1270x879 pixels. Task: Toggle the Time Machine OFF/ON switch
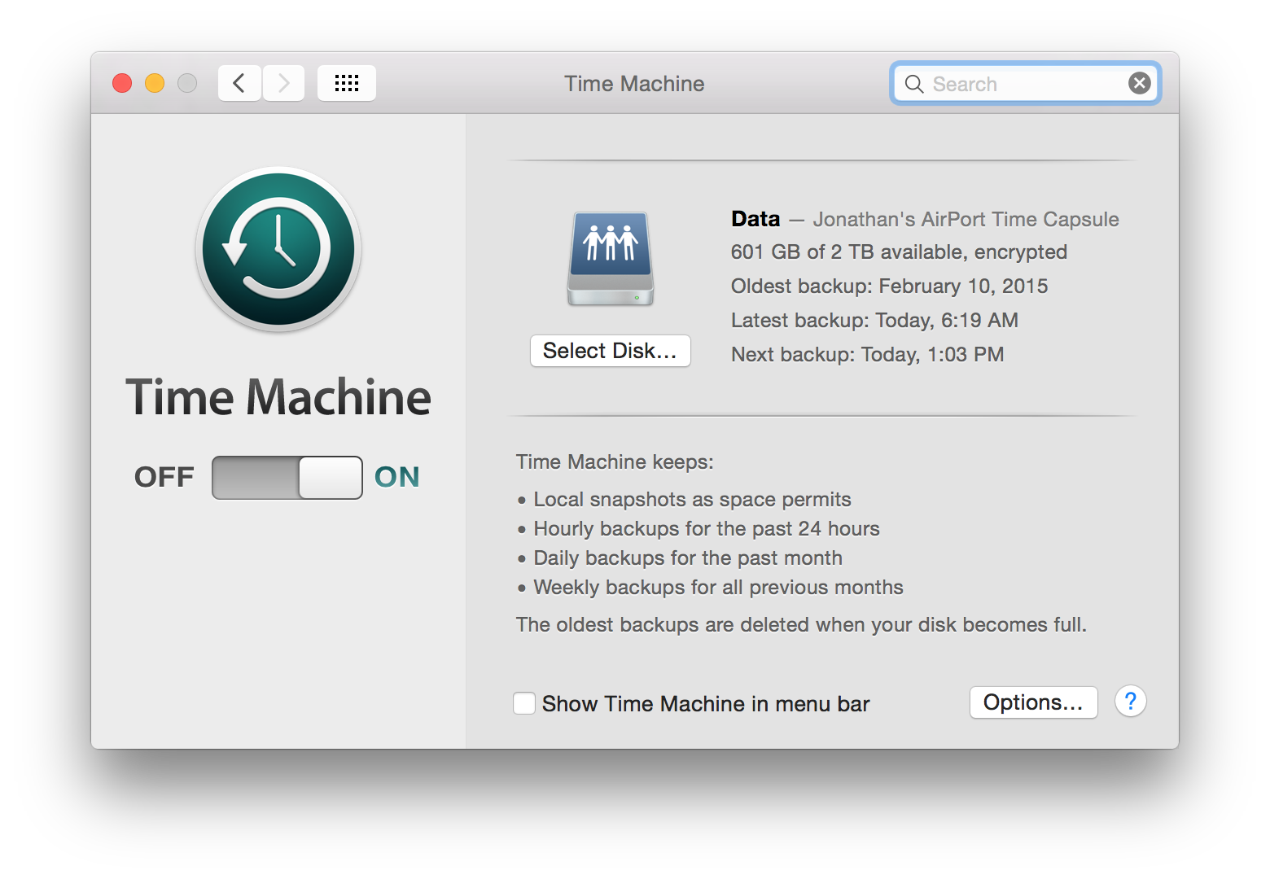[x=287, y=478]
